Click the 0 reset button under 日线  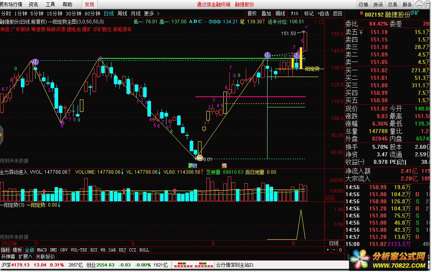tap(341, 250)
